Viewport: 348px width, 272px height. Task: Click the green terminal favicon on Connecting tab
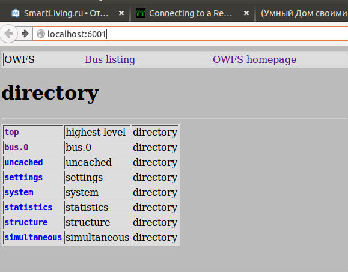(141, 13)
